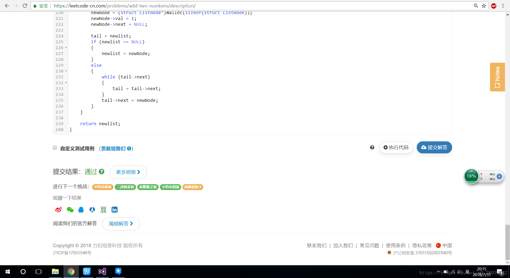Open the 隐私政策 footer link
This screenshot has height=278, width=510.
point(422,246)
